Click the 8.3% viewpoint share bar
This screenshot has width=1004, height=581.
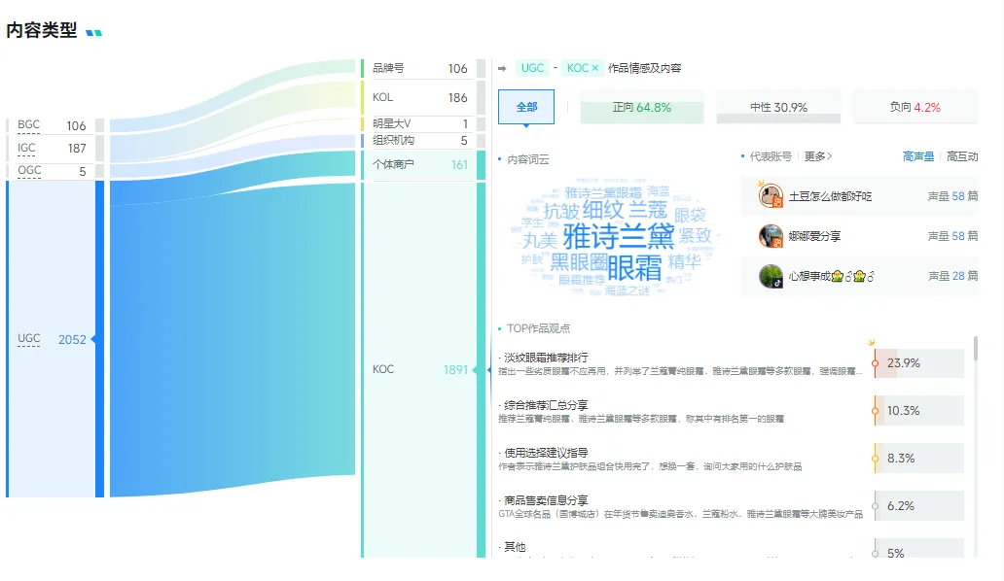click(x=919, y=459)
